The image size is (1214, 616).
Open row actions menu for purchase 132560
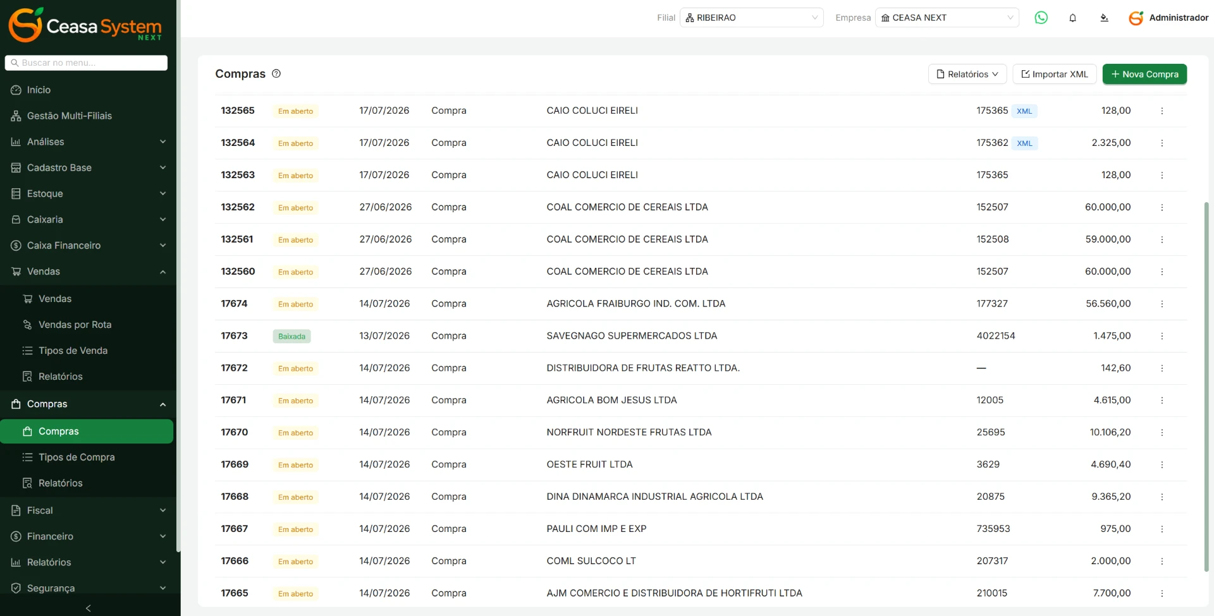[1162, 272]
